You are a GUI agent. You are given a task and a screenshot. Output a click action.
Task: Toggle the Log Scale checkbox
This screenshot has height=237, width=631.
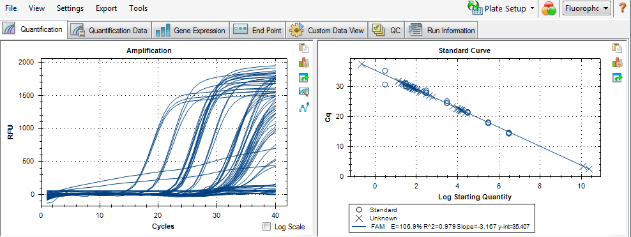[266, 227]
